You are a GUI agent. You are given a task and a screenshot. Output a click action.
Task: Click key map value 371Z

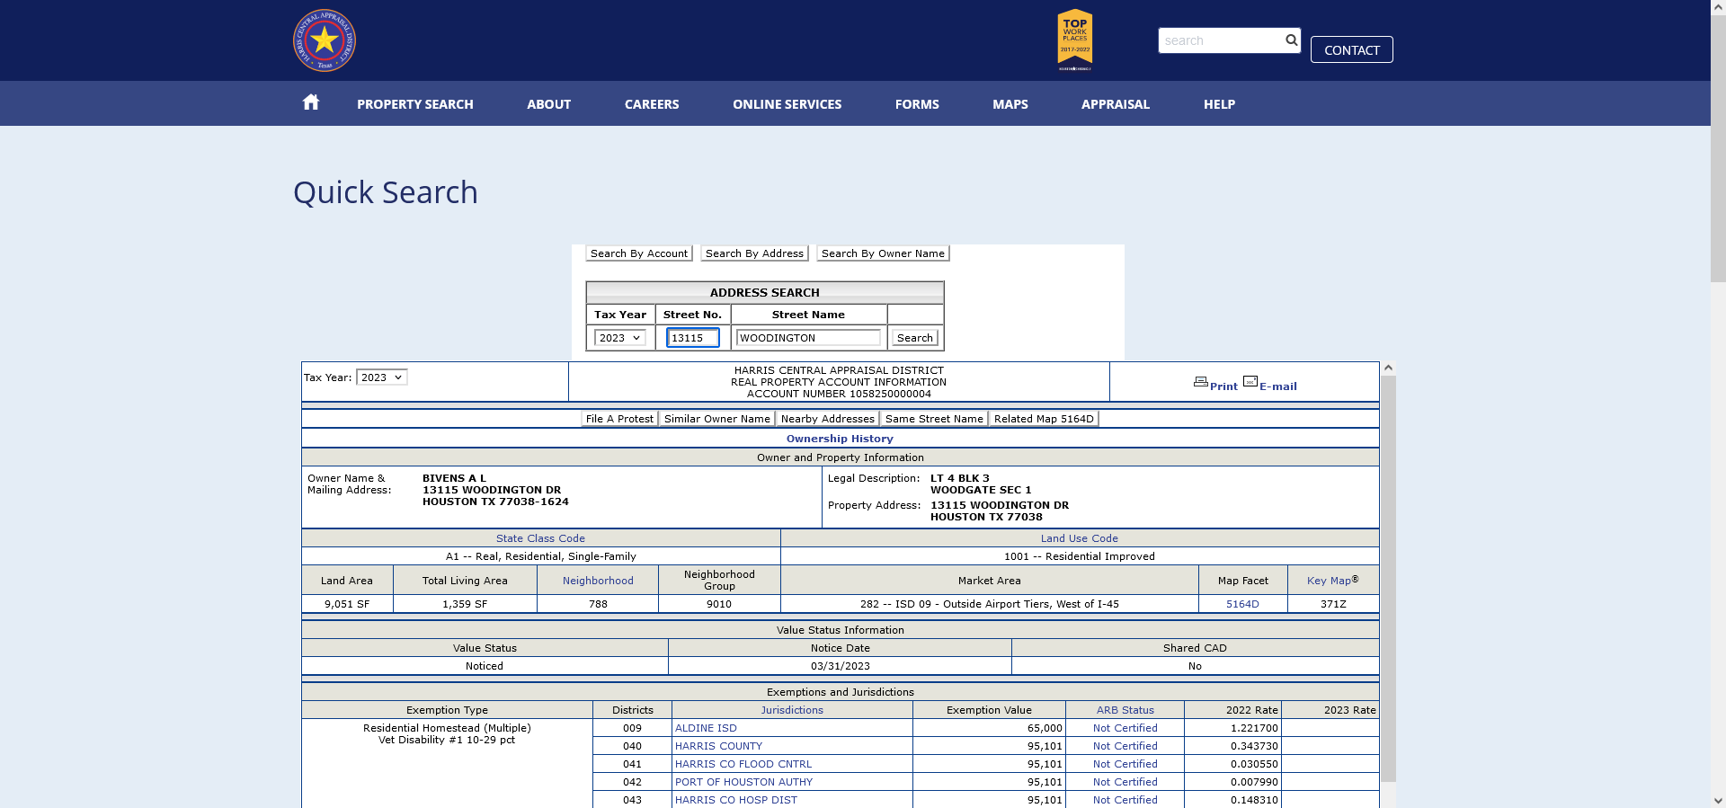(x=1333, y=604)
